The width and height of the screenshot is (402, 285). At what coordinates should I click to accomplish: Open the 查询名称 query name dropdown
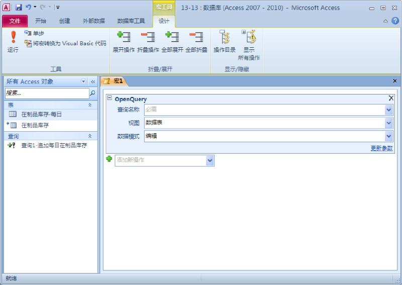point(389,110)
